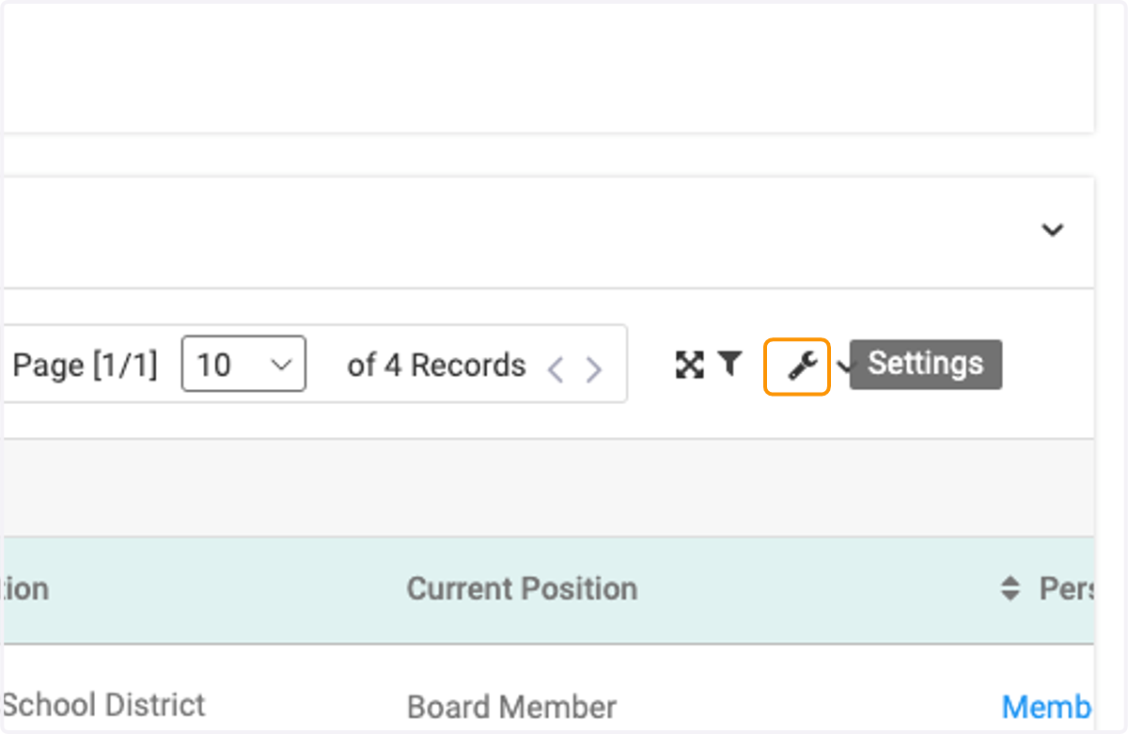The height and width of the screenshot is (734, 1128).
Task: Click the empty gray bar above table header
Action: tap(548, 488)
